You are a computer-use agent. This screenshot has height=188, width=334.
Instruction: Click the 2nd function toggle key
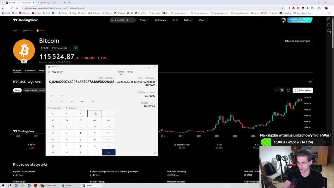coord(53,114)
